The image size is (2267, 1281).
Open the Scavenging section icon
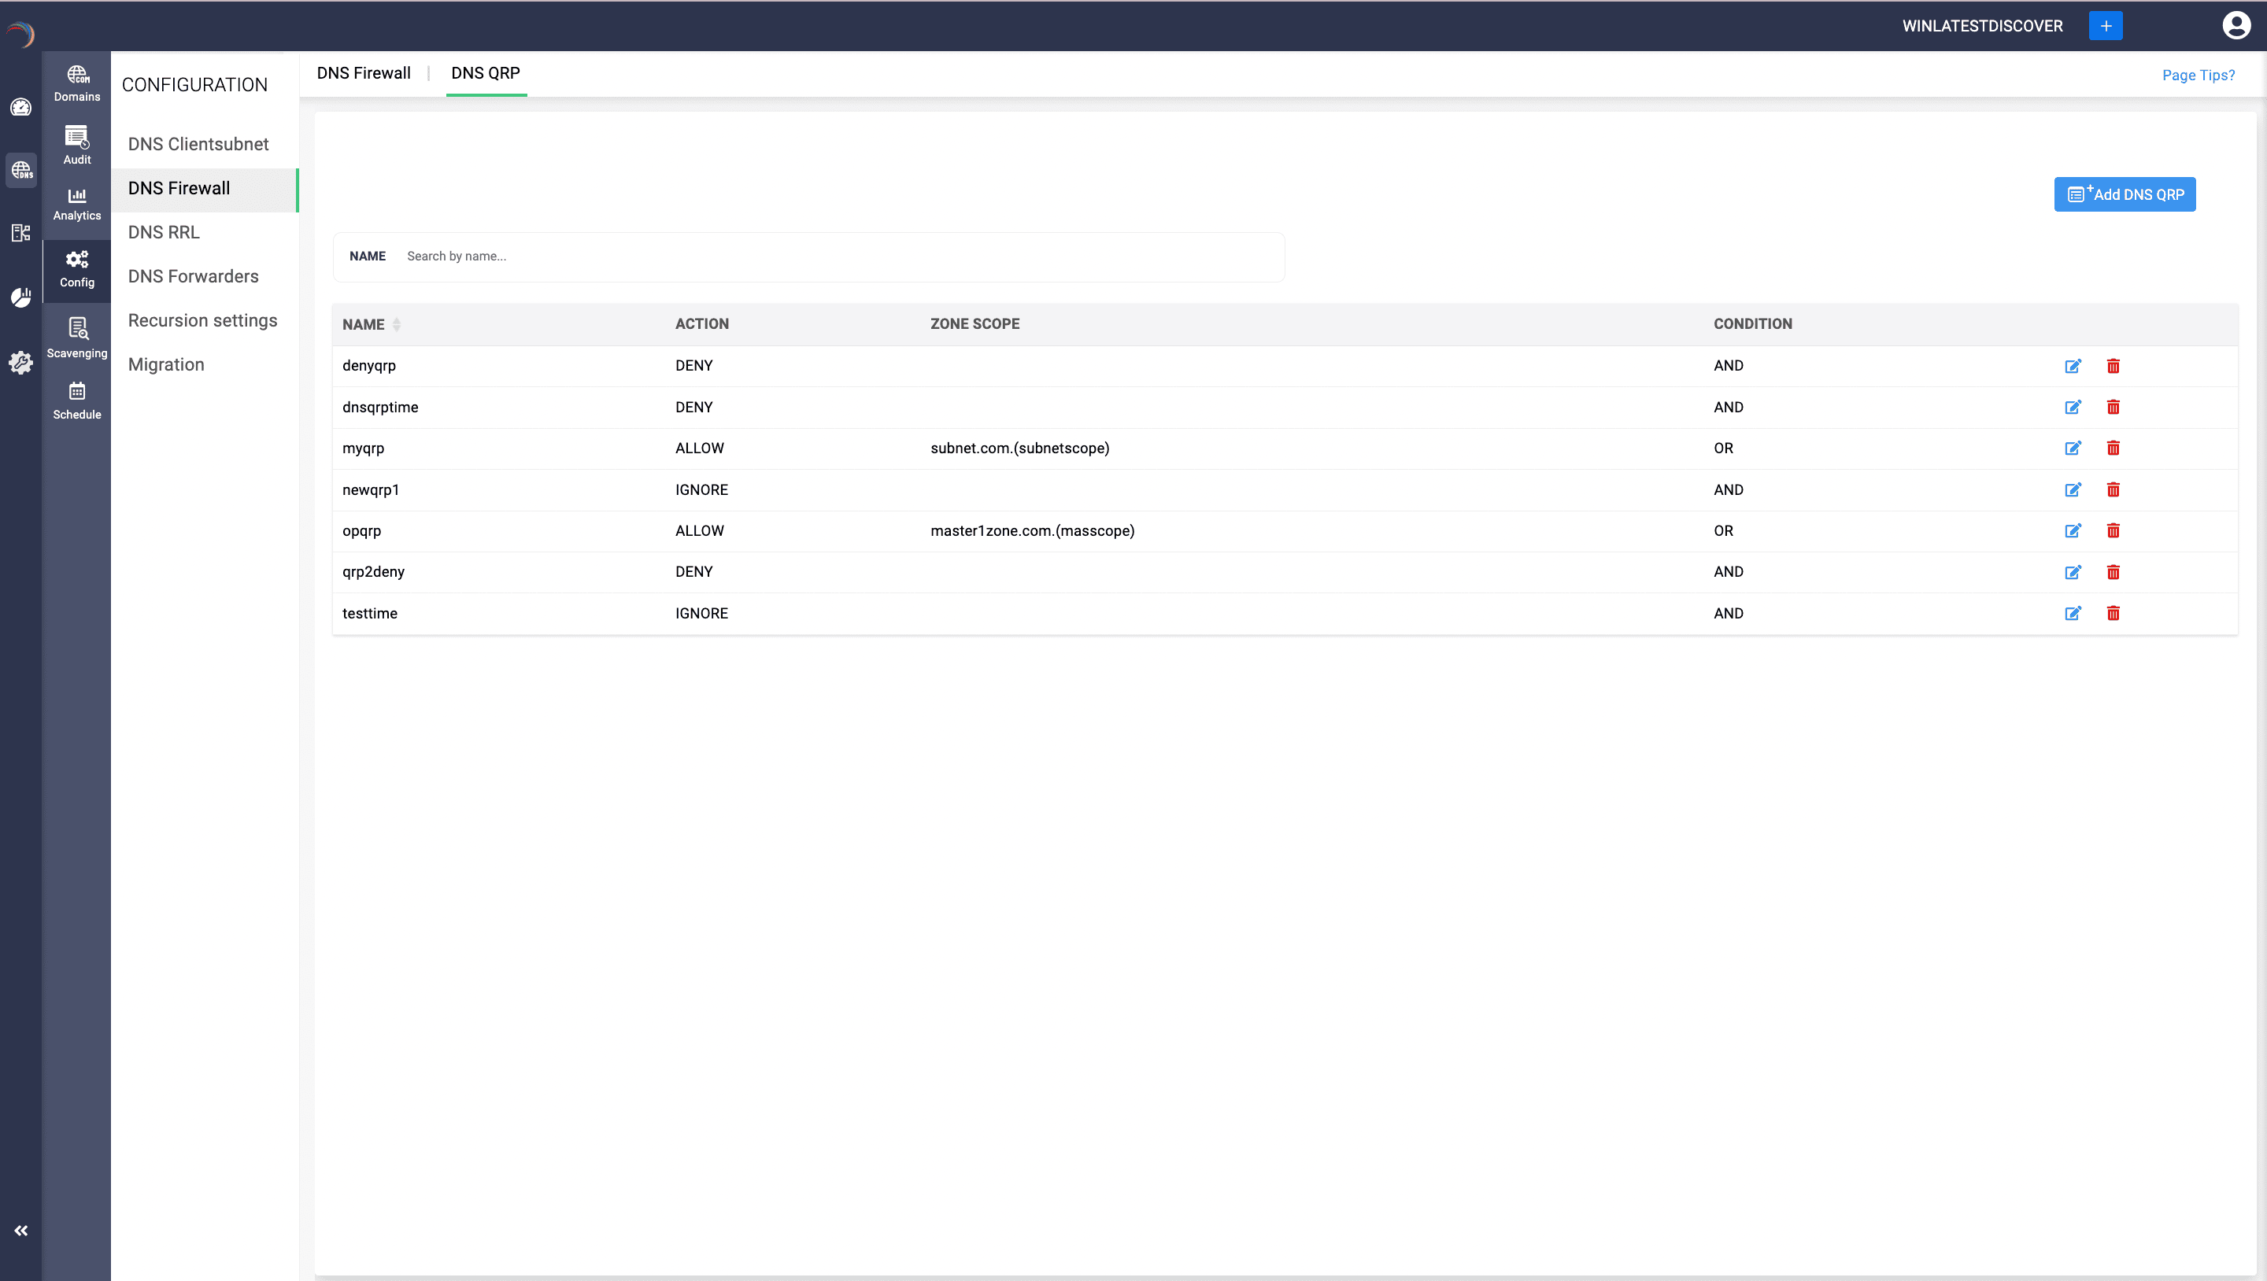click(x=76, y=338)
